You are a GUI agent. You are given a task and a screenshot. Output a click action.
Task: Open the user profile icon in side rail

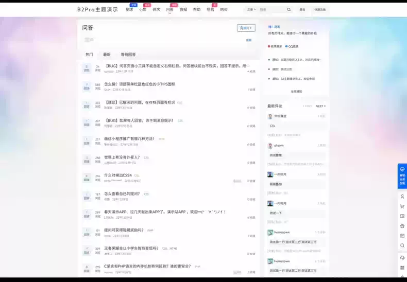[x=402, y=197]
